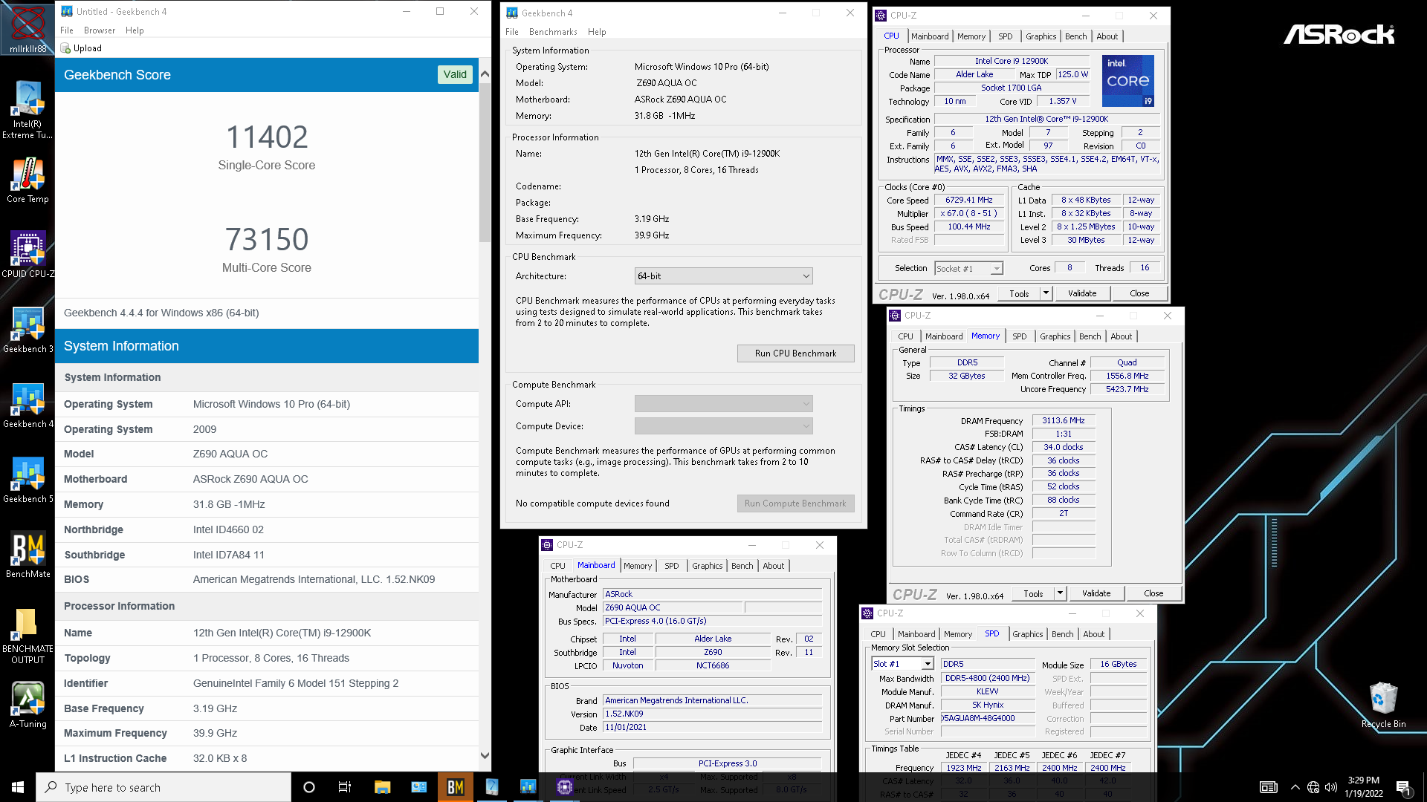Open the Help menu in Untitled Geekbench
Image resolution: width=1427 pixels, height=802 pixels.
click(x=135, y=30)
